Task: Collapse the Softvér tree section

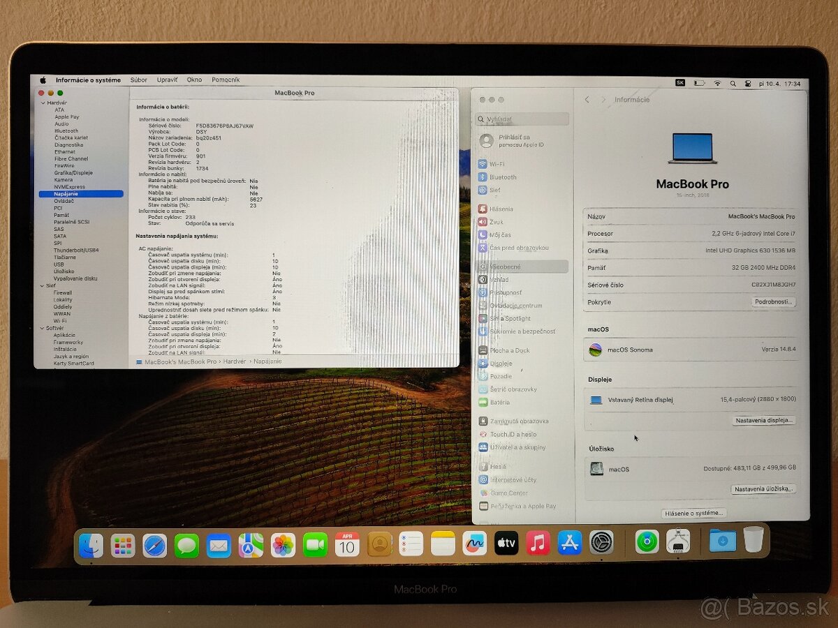Action: (x=42, y=328)
